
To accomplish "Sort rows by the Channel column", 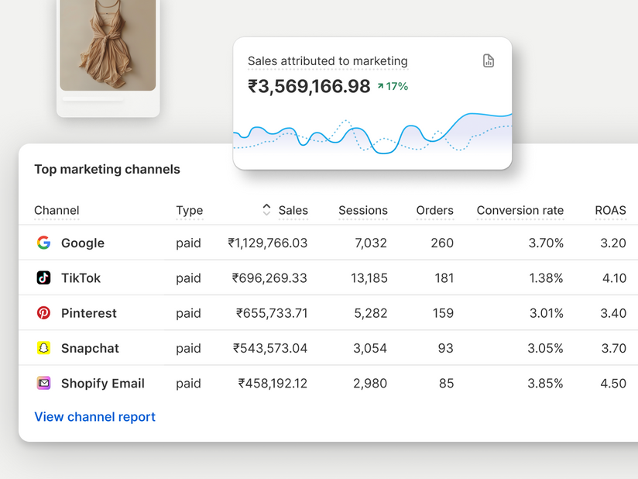I will coord(56,210).
